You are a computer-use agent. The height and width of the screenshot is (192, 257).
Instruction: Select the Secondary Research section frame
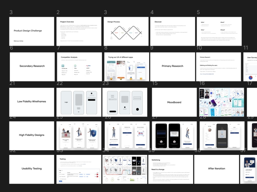point(32,67)
